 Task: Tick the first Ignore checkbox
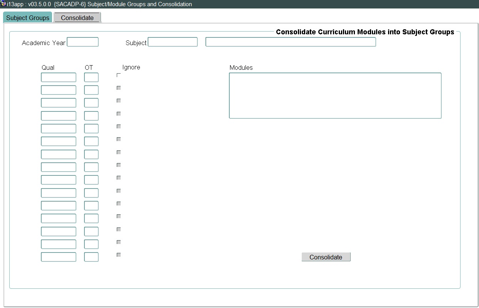(x=119, y=75)
